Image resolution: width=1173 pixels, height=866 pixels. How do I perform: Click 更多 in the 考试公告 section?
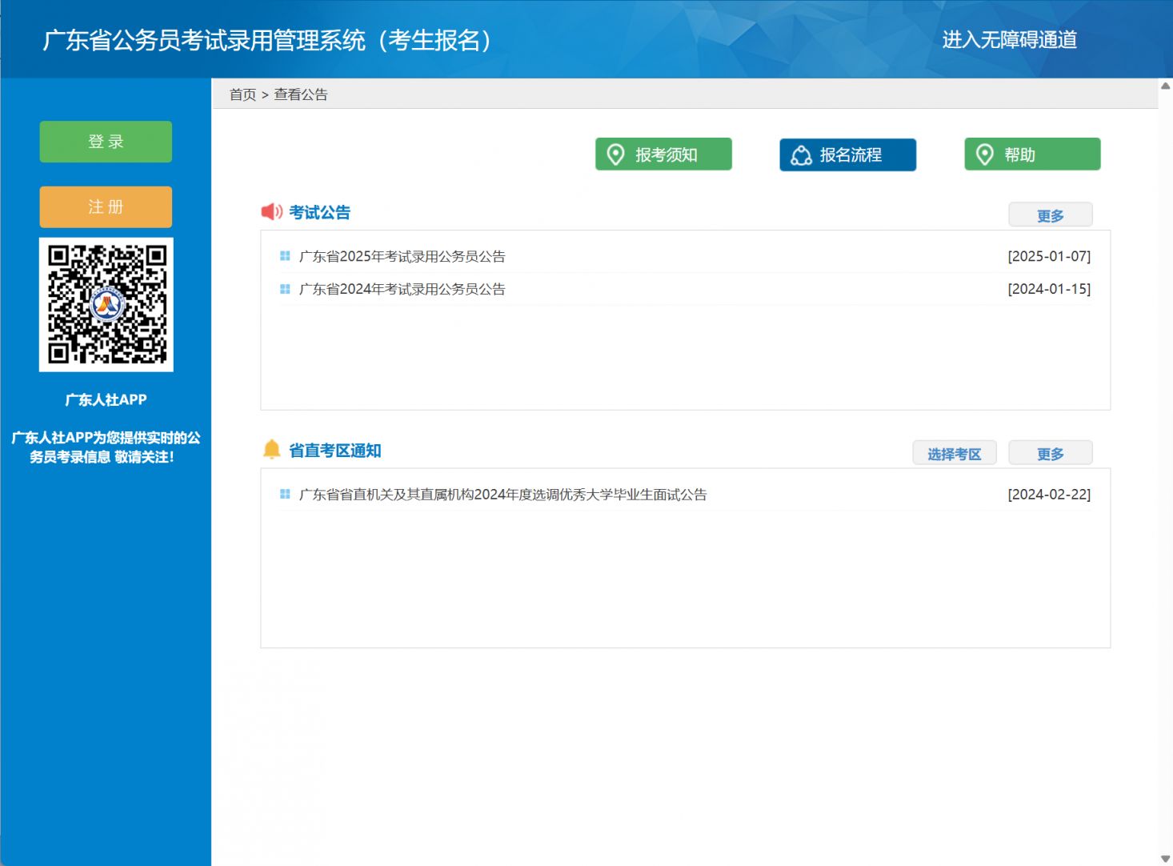[x=1050, y=215]
